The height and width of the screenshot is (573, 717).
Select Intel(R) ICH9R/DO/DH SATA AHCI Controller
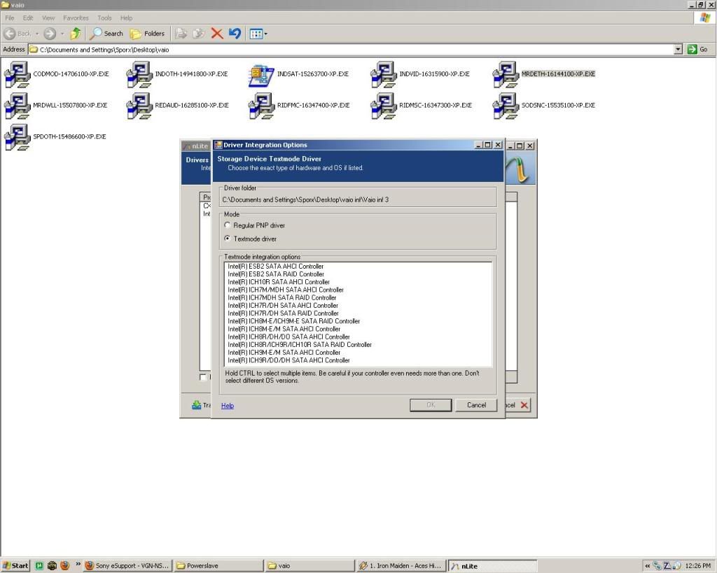coord(289,360)
